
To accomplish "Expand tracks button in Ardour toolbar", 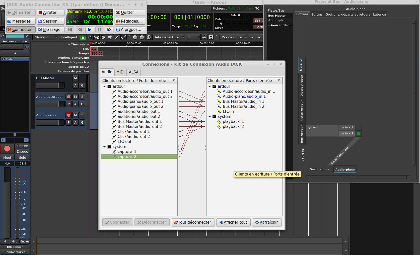I will (211, 37).
